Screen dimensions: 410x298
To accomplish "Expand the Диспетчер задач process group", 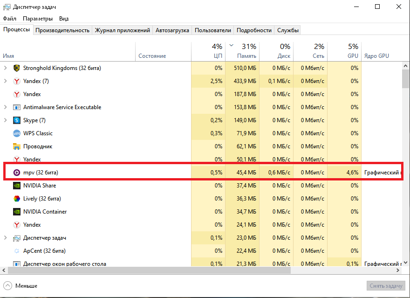I will tap(5, 238).
